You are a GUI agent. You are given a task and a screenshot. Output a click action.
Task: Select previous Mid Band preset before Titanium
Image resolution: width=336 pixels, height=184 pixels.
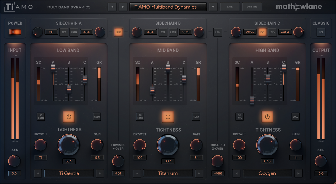pyautogui.click(x=137, y=173)
